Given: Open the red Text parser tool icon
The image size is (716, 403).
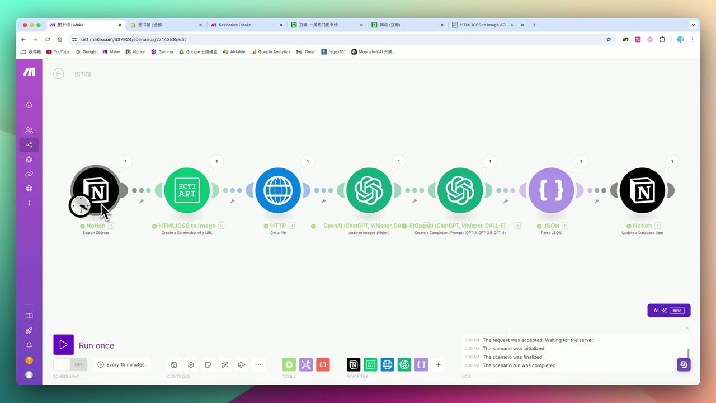Looking at the screenshot, I should [323, 364].
